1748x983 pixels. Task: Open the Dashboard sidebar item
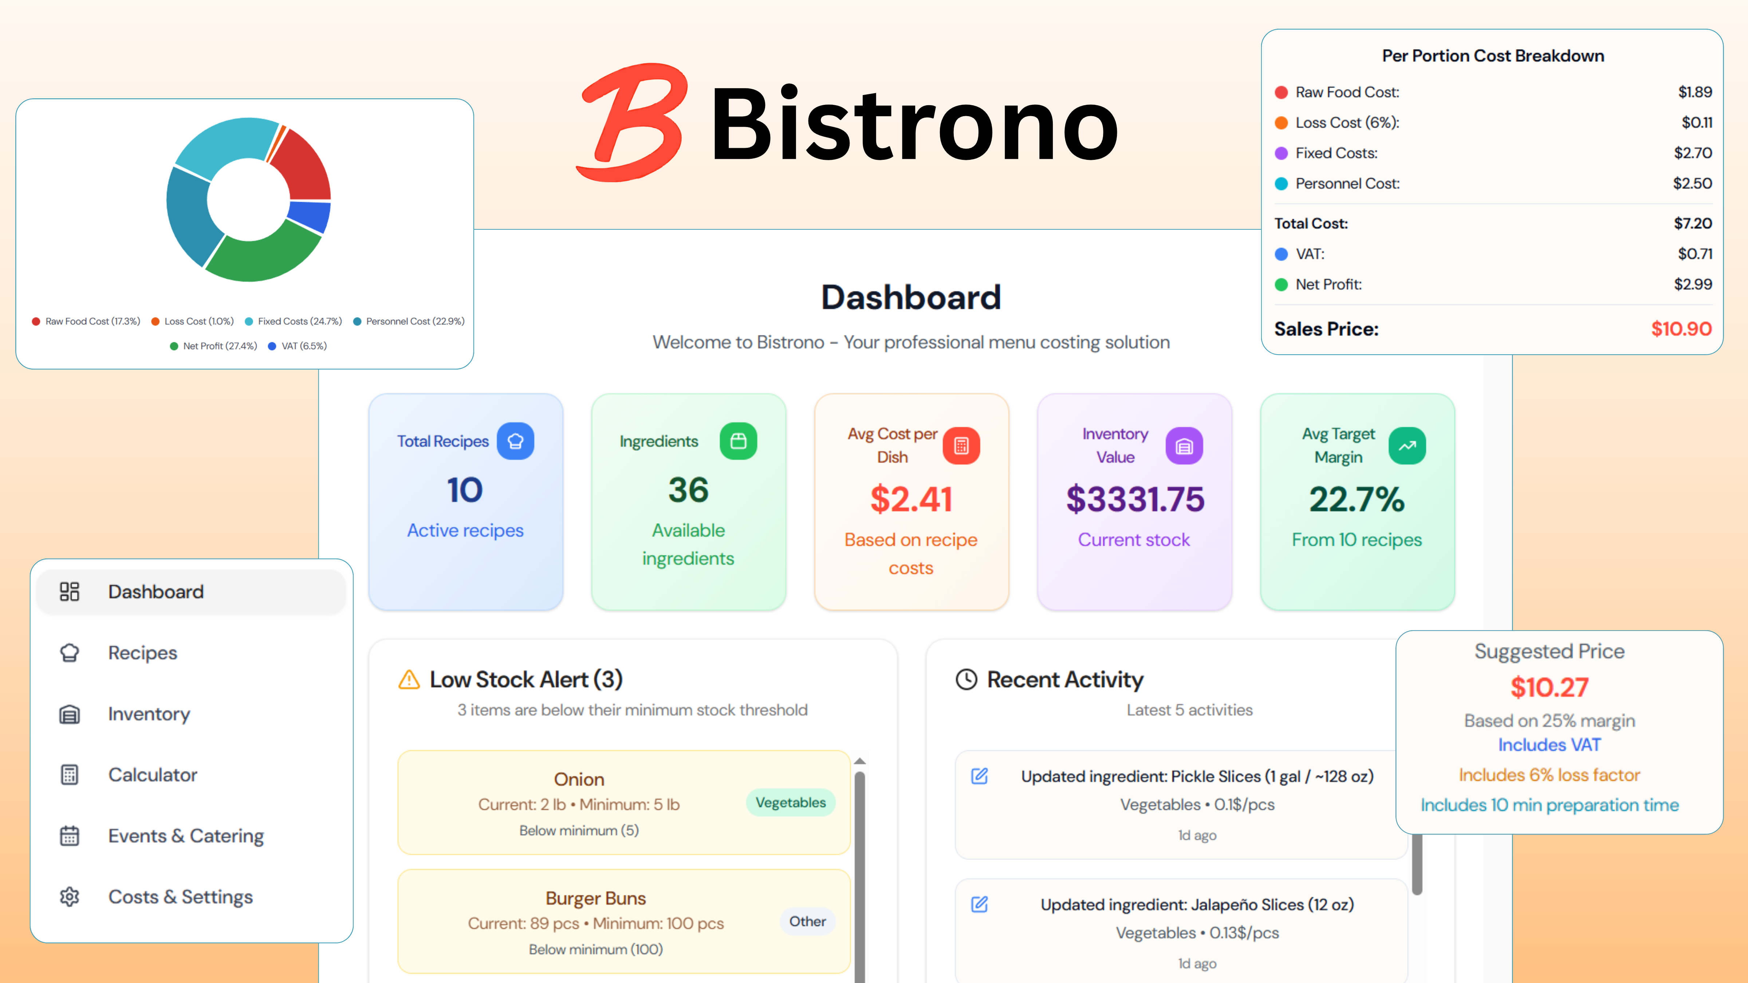tap(156, 592)
